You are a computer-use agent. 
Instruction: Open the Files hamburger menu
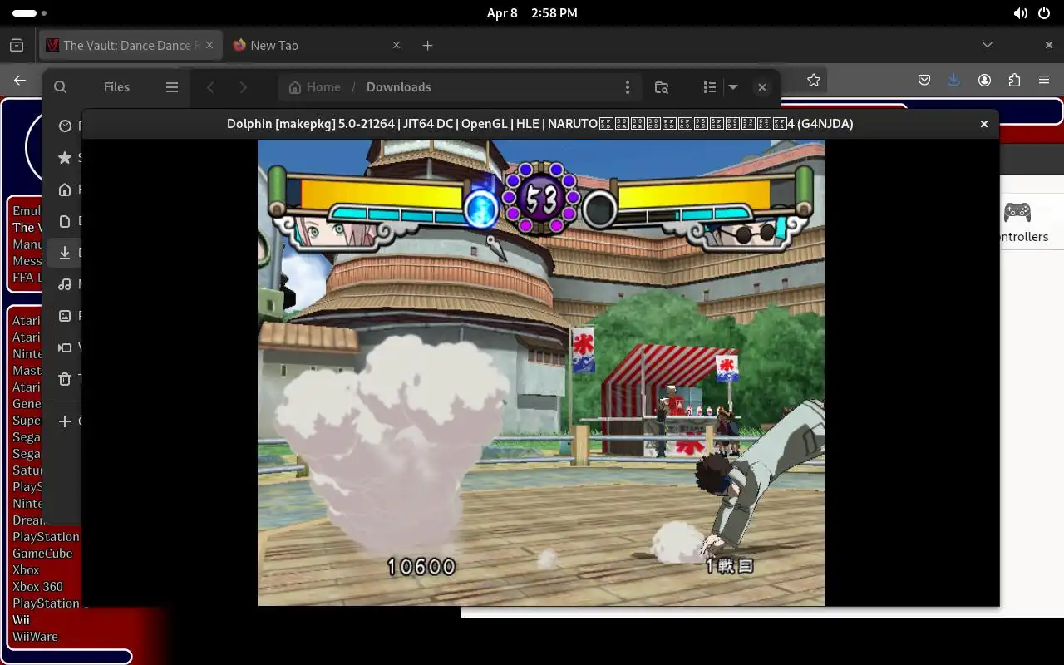click(x=172, y=87)
